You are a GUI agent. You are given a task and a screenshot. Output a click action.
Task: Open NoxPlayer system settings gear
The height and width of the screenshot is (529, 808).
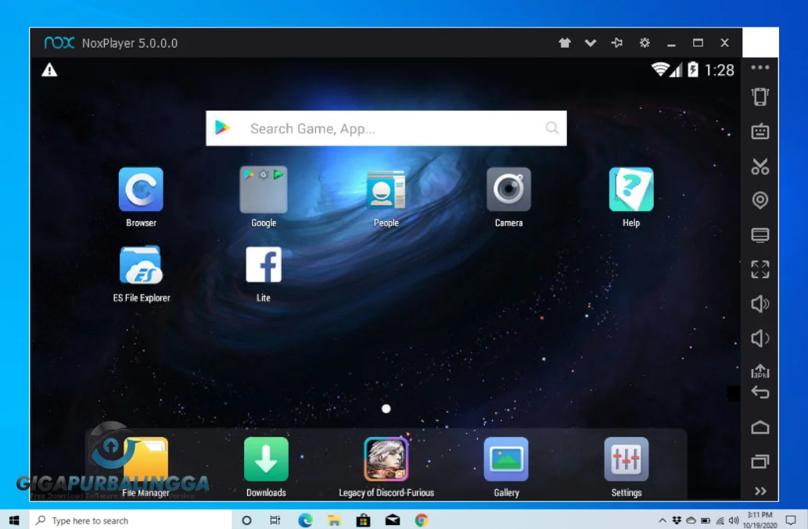tap(645, 43)
